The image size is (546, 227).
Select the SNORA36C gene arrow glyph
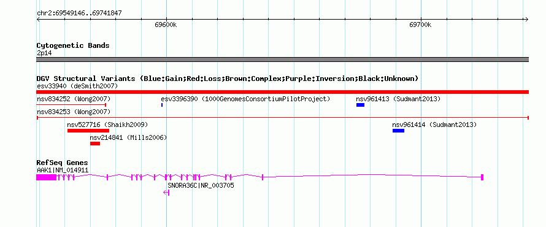pos(166,193)
